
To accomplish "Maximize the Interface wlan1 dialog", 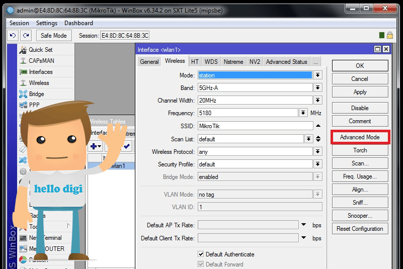I will [377, 49].
